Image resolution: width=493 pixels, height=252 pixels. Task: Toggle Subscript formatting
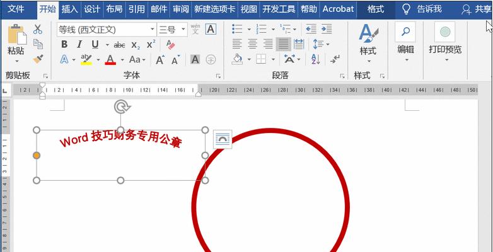coord(136,45)
